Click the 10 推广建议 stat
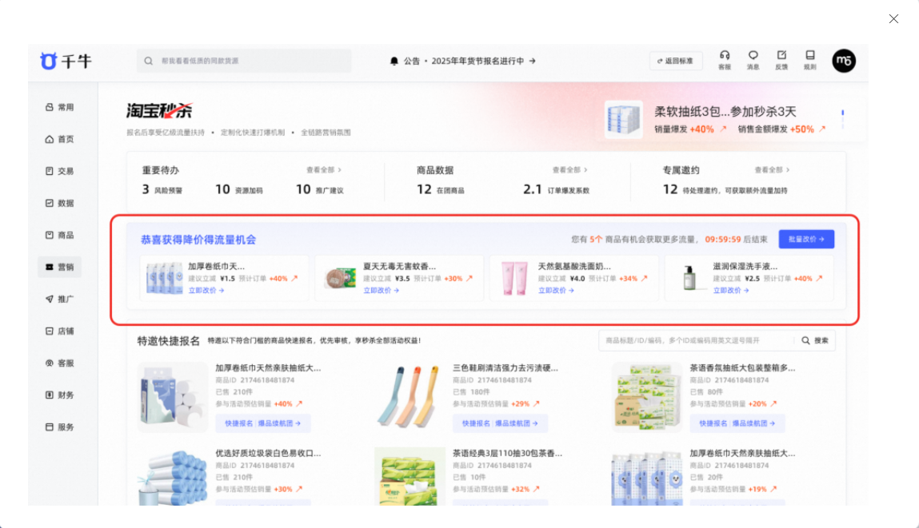This screenshot has width=919, height=528. point(320,189)
